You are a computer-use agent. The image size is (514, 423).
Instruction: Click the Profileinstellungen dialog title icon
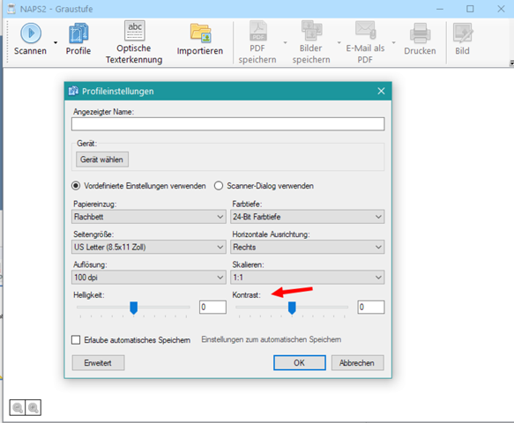click(73, 91)
